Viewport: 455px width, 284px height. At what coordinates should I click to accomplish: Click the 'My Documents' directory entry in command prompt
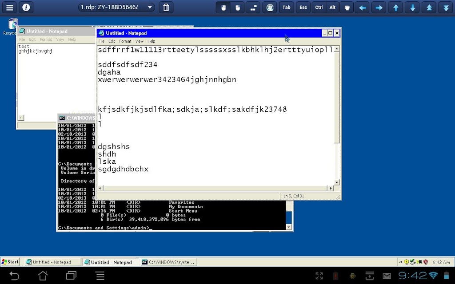point(186,207)
